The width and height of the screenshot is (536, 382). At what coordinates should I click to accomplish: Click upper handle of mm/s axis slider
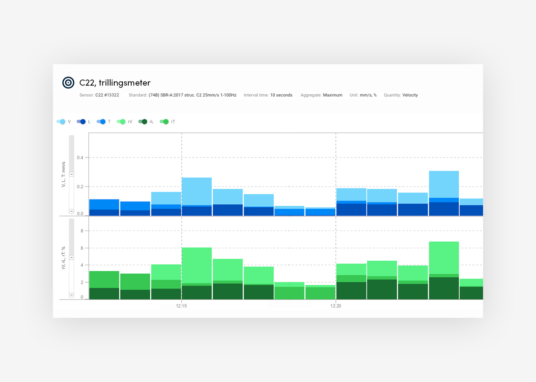point(71,174)
